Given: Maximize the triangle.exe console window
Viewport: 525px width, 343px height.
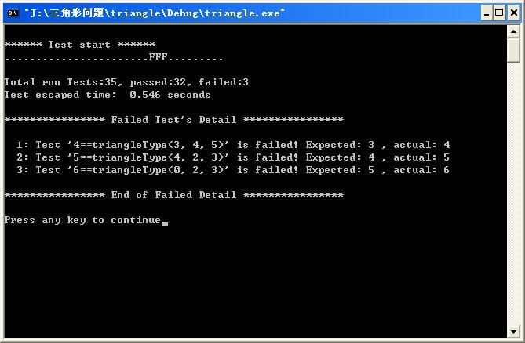Looking at the screenshot, I should click(x=499, y=13).
